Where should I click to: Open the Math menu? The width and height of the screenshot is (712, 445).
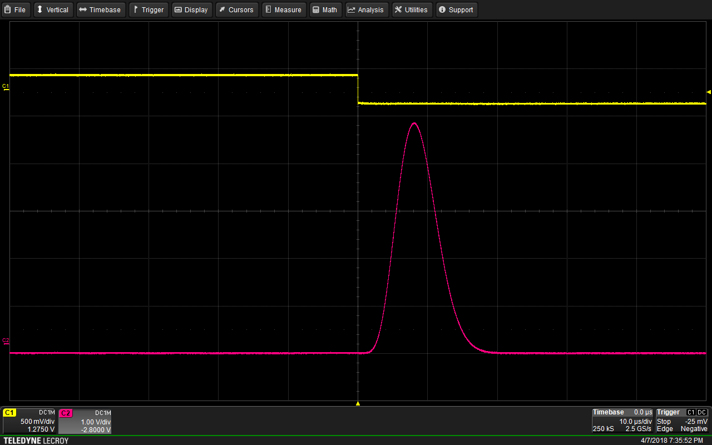click(x=325, y=9)
